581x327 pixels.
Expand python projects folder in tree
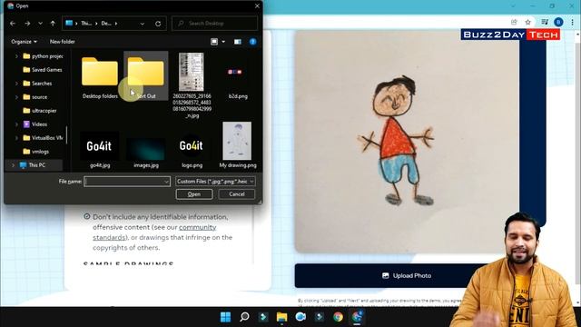pyautogui.click(x=16, y=56)
